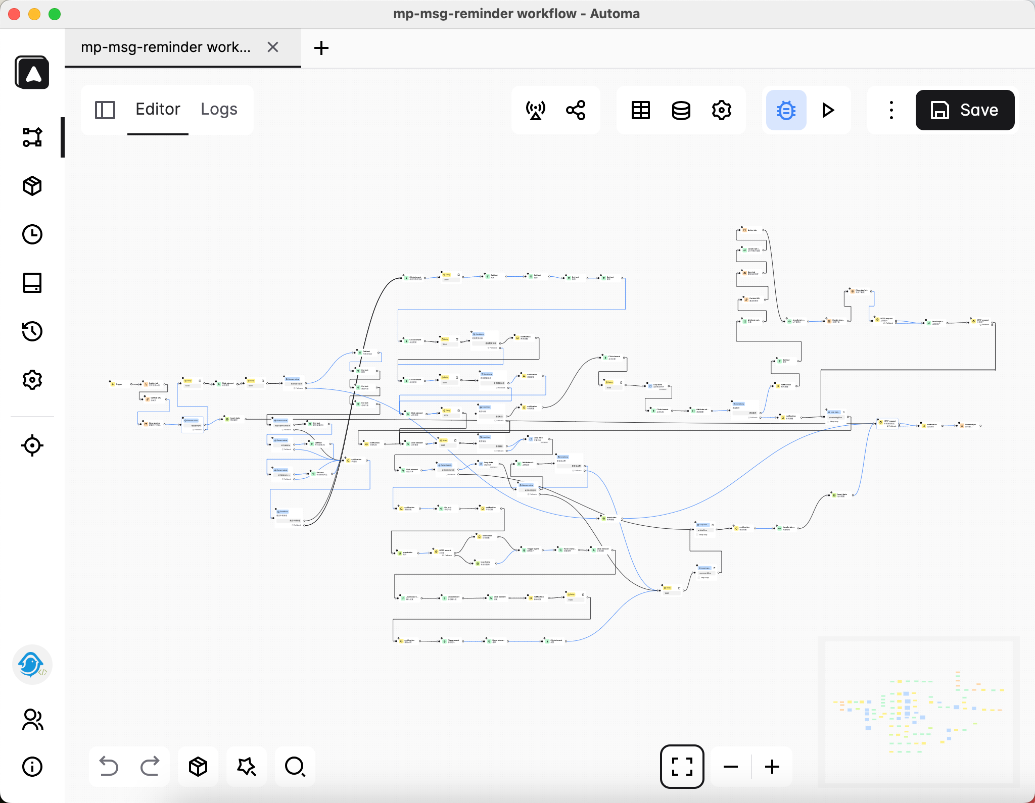
Task: Open the Storage sidebar icon
Action: [x=32, y=283]
